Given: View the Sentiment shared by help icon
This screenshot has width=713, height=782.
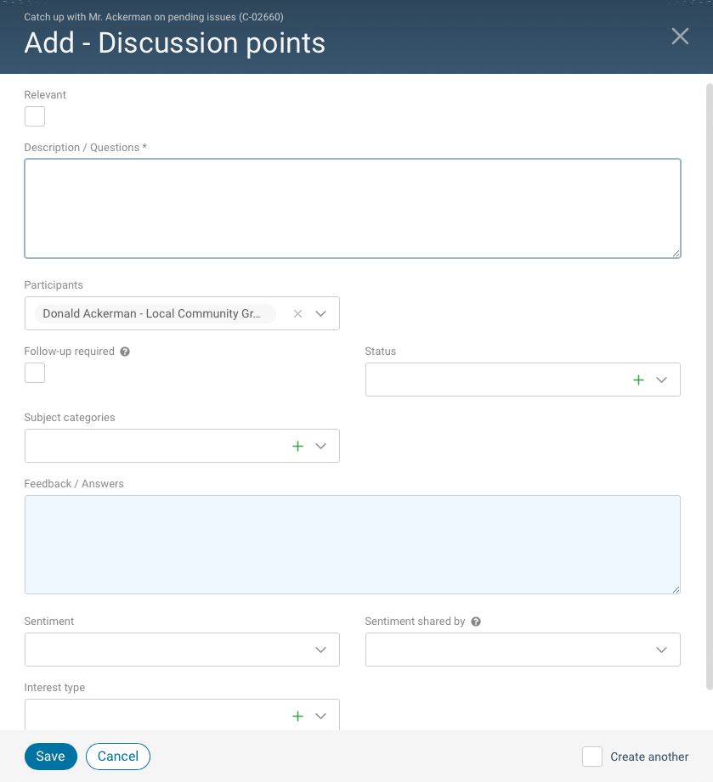Looking at the screenshot, I should coord(476,621).
